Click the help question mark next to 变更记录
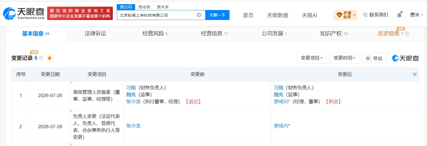427x146 pixels. (41, 58)
